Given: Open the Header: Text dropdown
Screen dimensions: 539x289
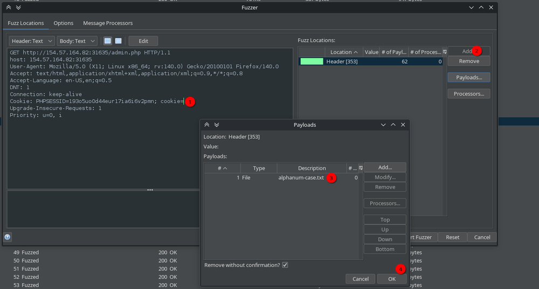Looking at the screenshot, I should pyautogui.click(x=32, y=41).
